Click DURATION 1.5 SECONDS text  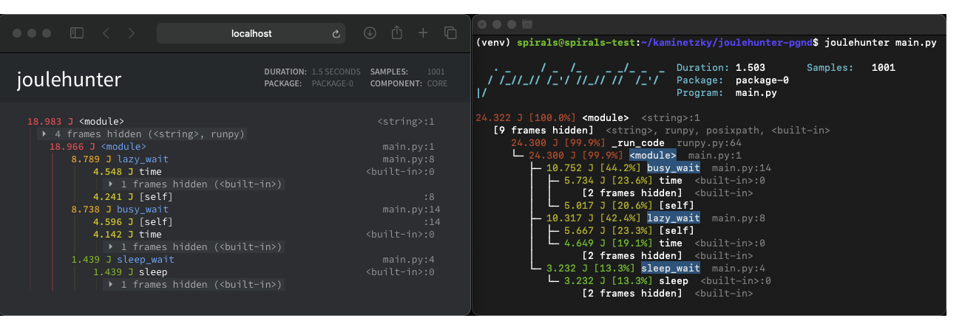click(312, 72)
